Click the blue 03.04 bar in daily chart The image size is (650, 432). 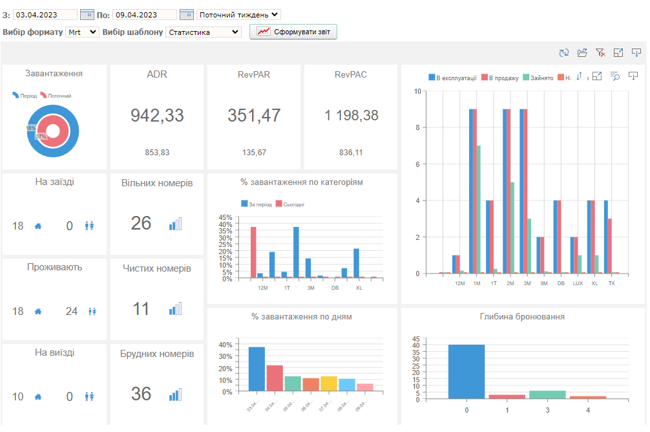click(x=257, y=369)
